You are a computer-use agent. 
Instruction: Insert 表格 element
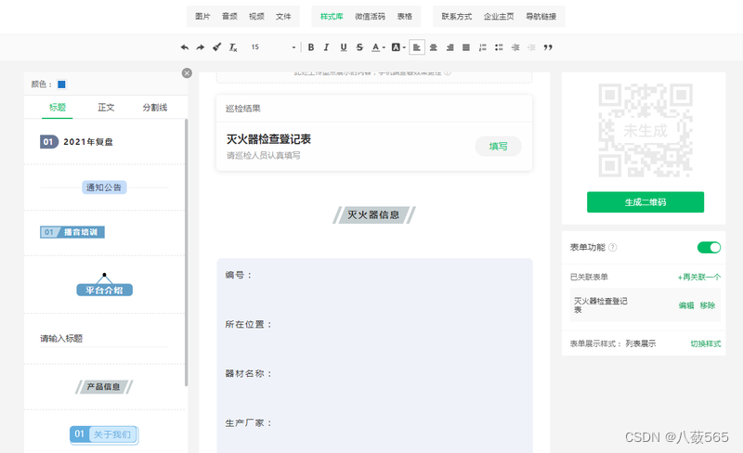point(405,17)
